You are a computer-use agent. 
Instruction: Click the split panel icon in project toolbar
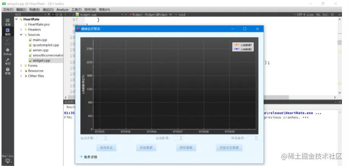(61, 14)
